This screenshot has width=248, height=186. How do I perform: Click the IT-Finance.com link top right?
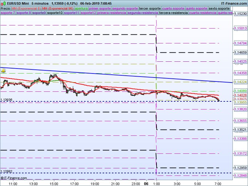[234, 3]
